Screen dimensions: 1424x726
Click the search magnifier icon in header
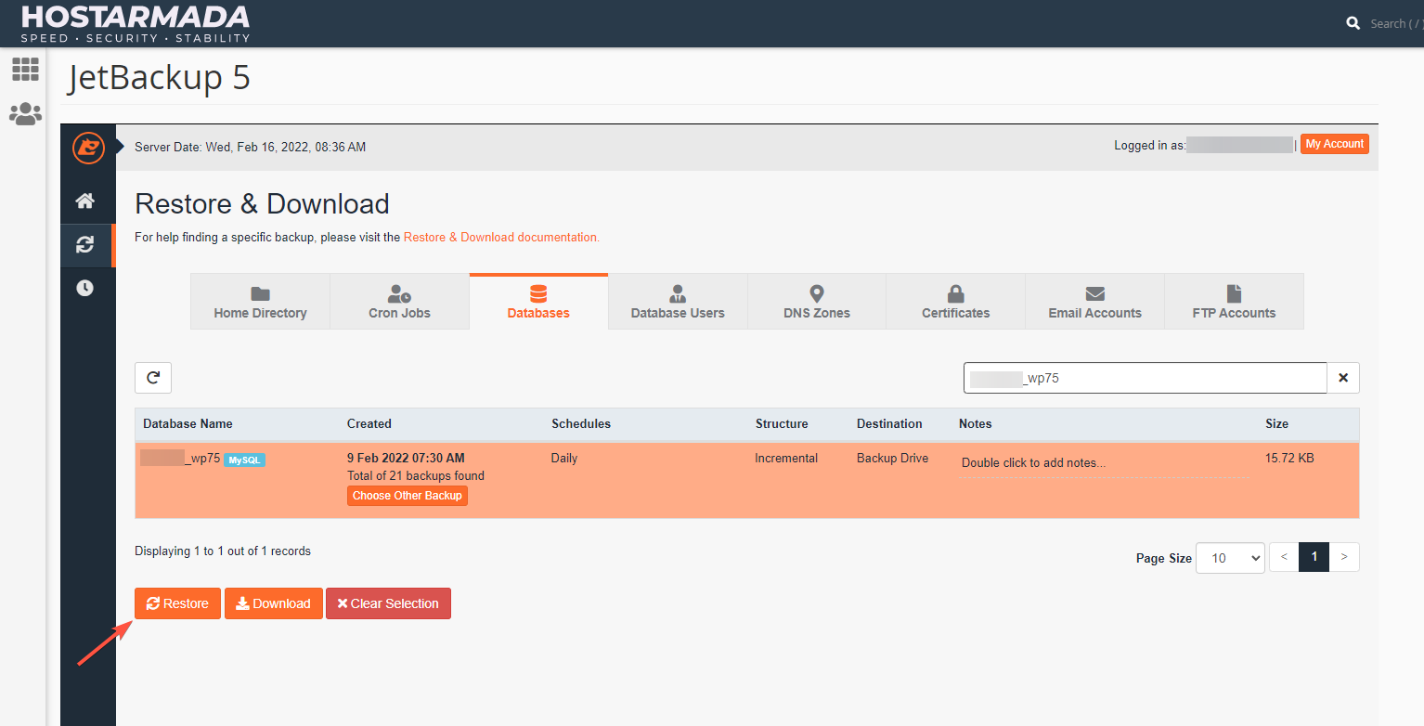click(1353, 23)
